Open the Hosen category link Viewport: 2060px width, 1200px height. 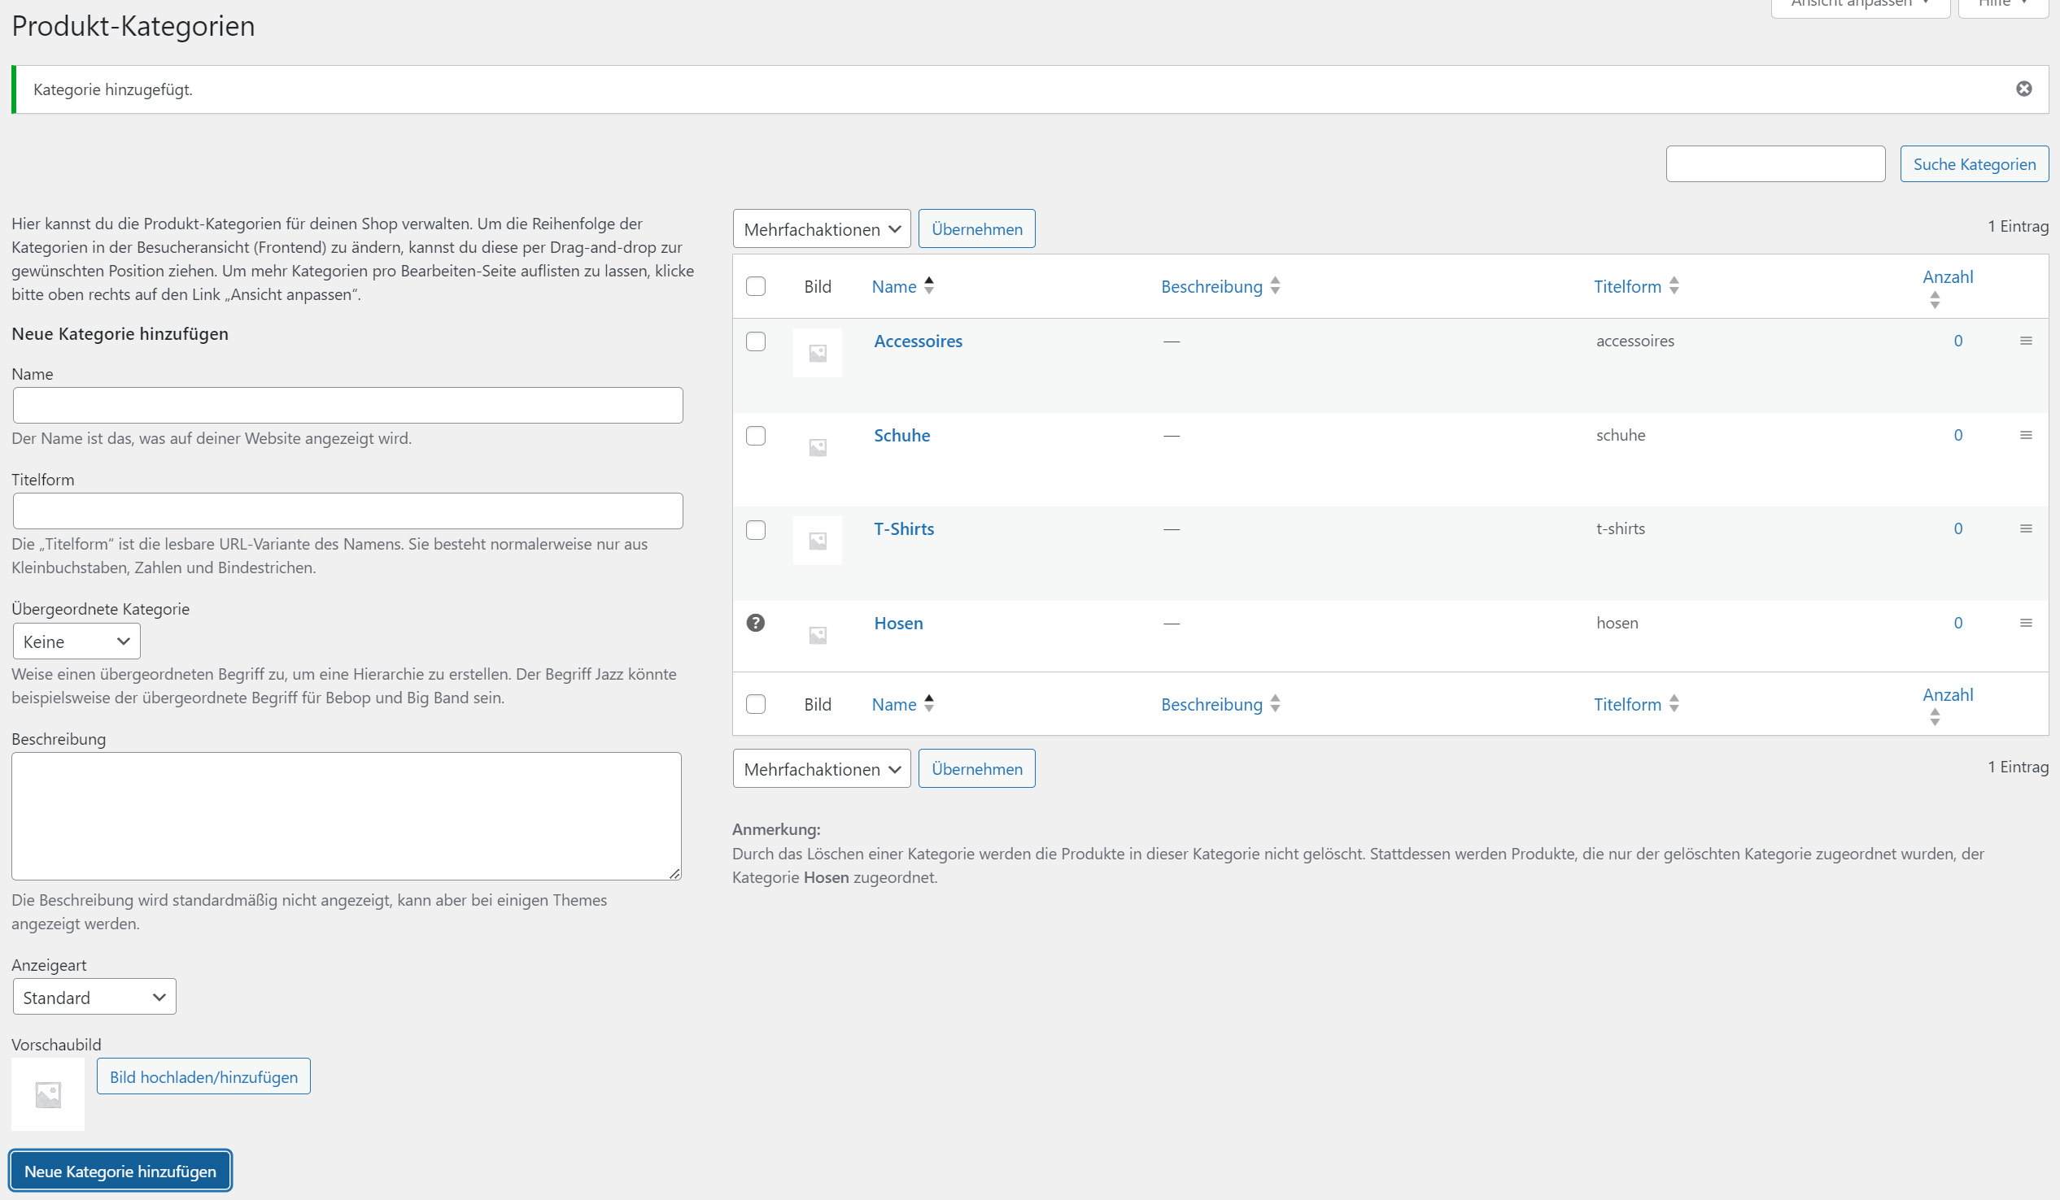897,623
